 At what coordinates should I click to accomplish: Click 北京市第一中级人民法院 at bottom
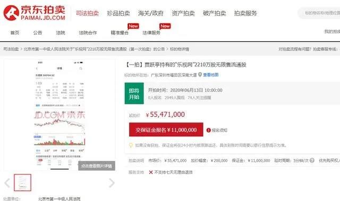point(59,199)
